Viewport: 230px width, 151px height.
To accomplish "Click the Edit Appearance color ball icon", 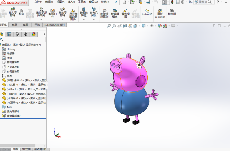I will [160, 26].
